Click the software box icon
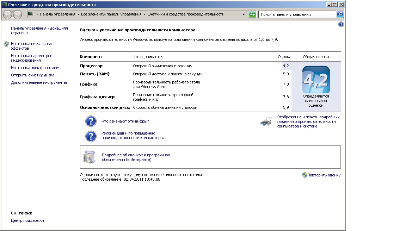Screen dimensions: 406x231 (x=89, y=157)
